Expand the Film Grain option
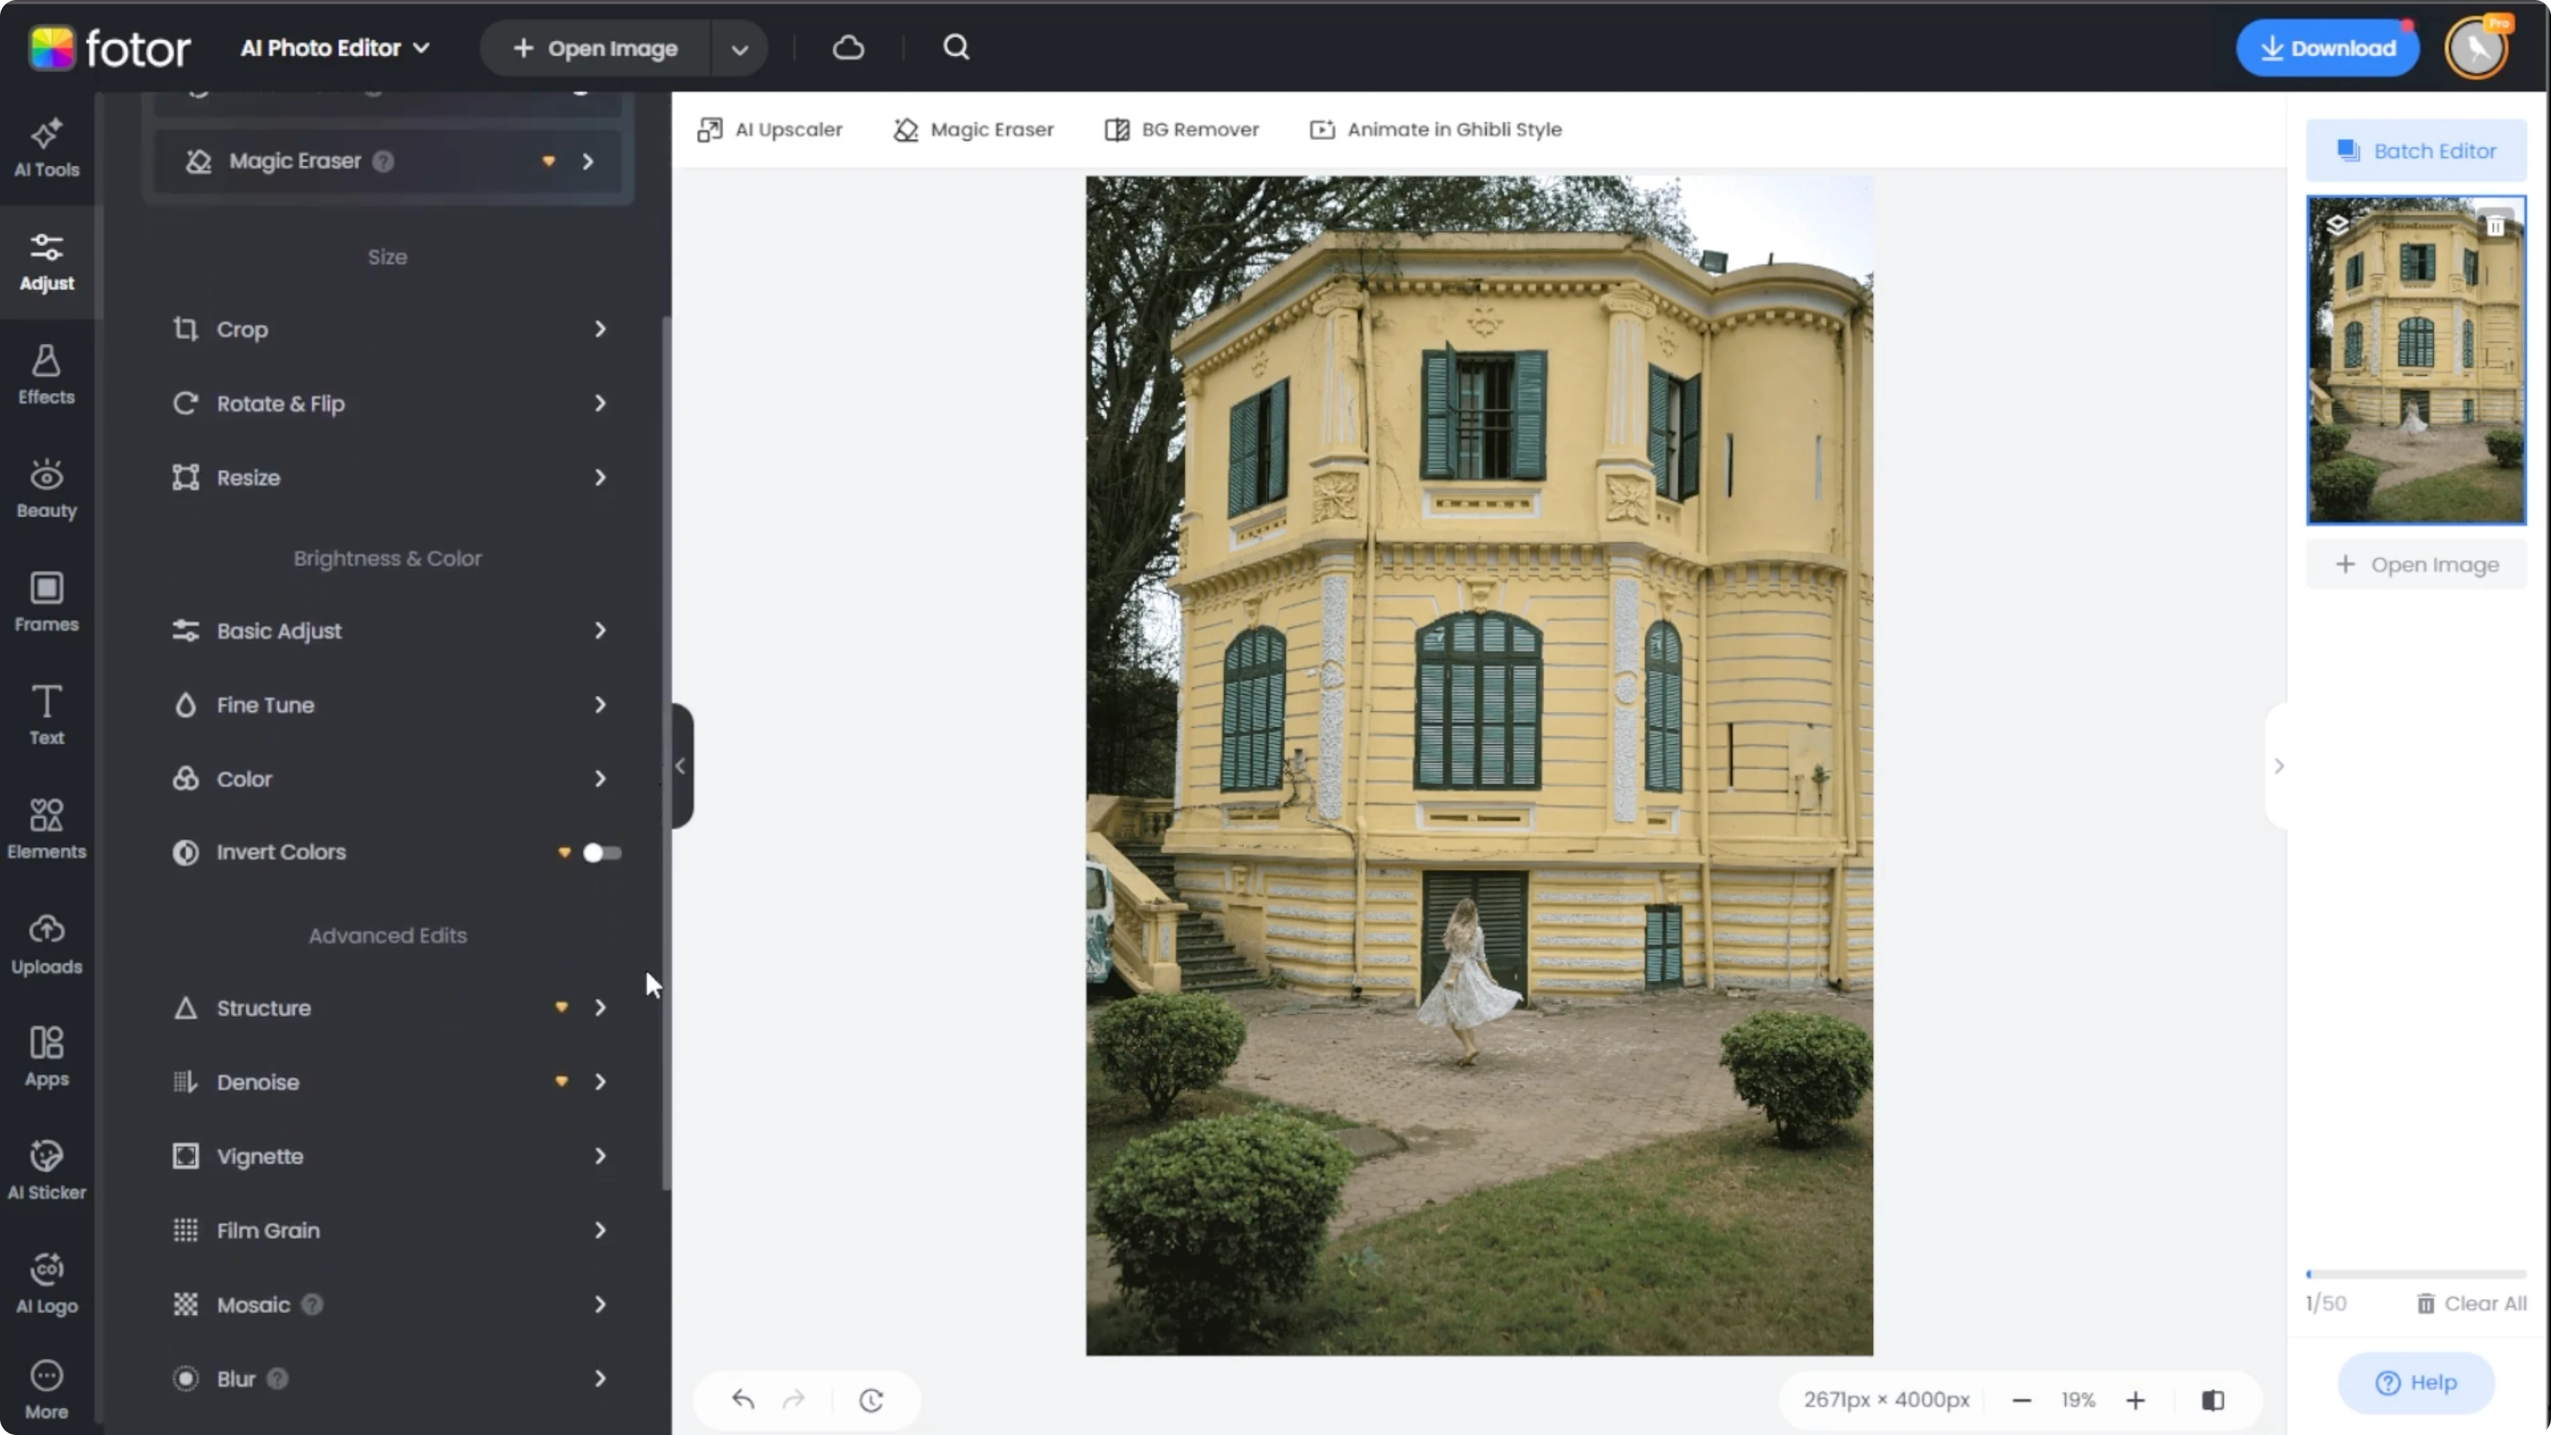The width and height of the screenshot is (2551, 1435). point(388,1230)
